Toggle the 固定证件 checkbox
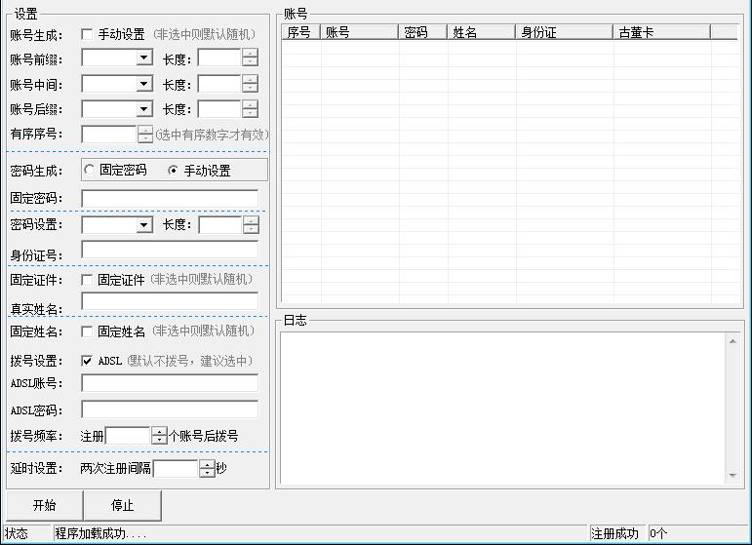752x545 pixels. click(88, 280)
